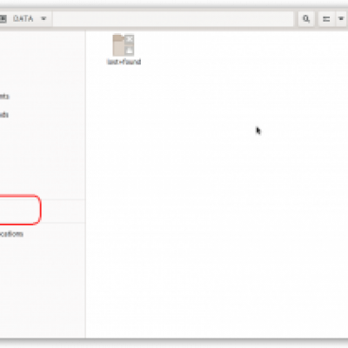Viewport: 348px width, 348px height.
Task: Open the Downloads entry in the sidebar
Action: click(4, 115)
